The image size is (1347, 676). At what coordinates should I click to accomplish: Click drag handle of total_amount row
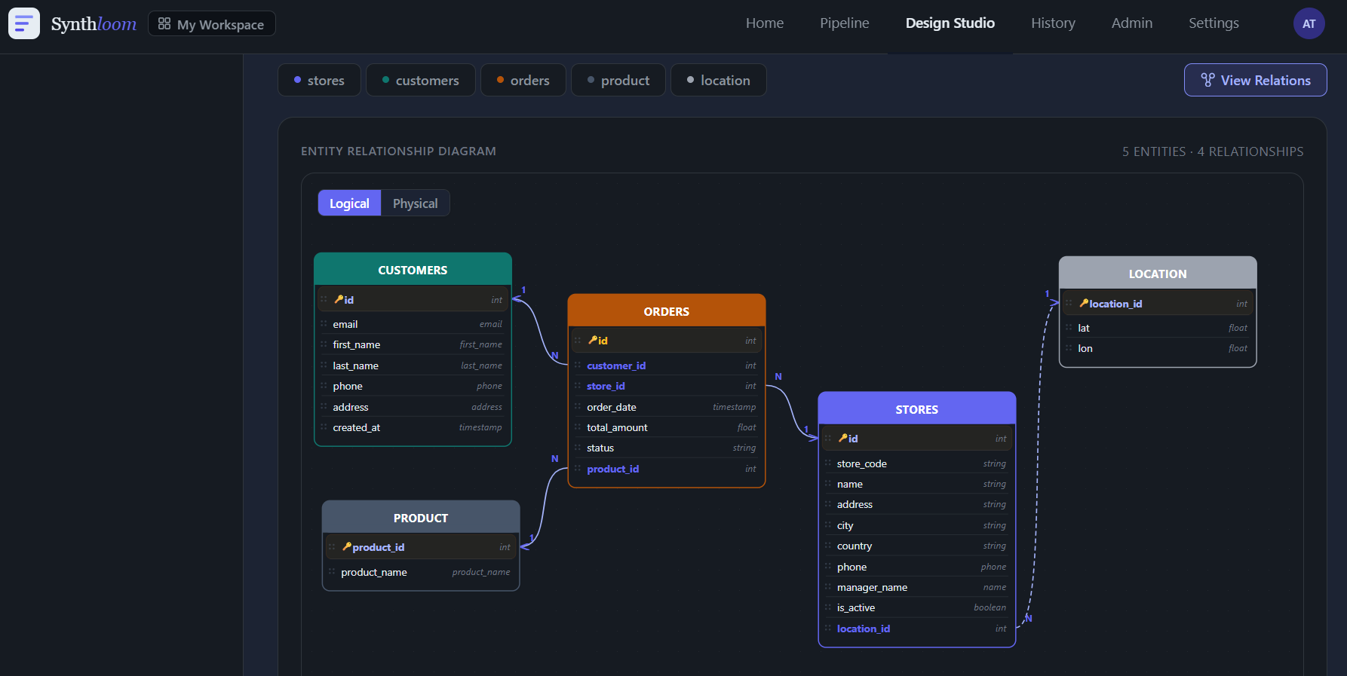578,427
